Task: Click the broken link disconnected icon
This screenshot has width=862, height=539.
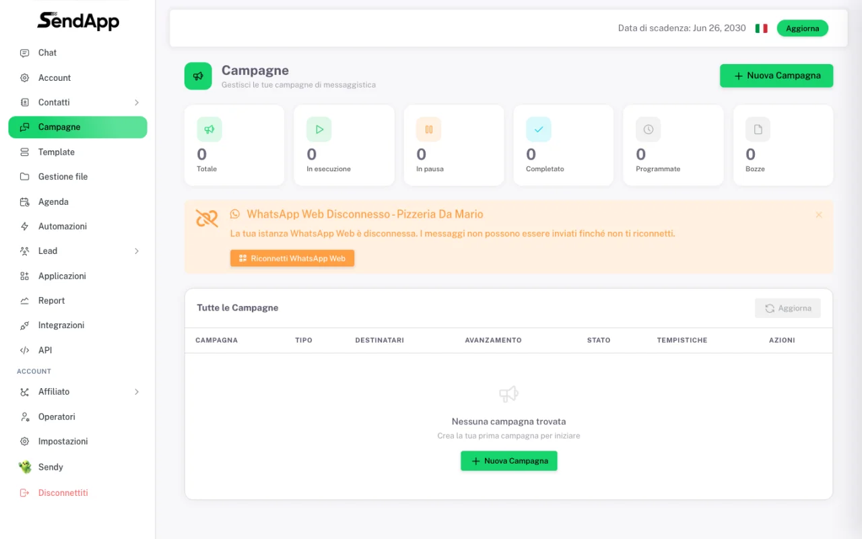Action: (207, 218)
